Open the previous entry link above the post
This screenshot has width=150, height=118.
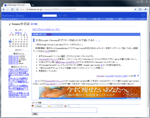(46, 29)
